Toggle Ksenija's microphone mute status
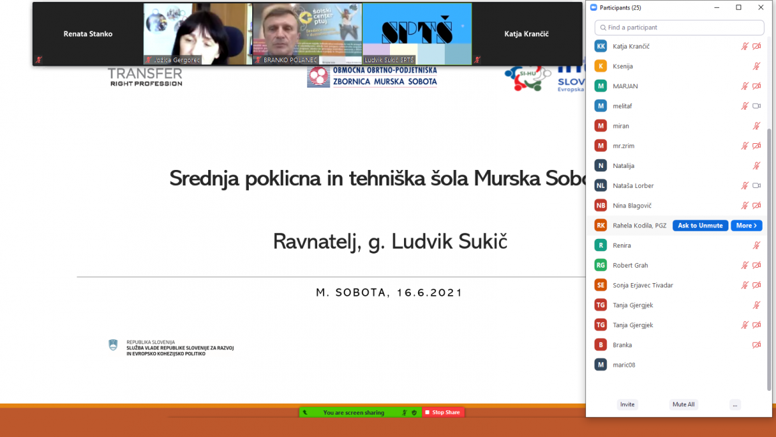The width and height of the screenshot is (776, 437). point(756,66)
